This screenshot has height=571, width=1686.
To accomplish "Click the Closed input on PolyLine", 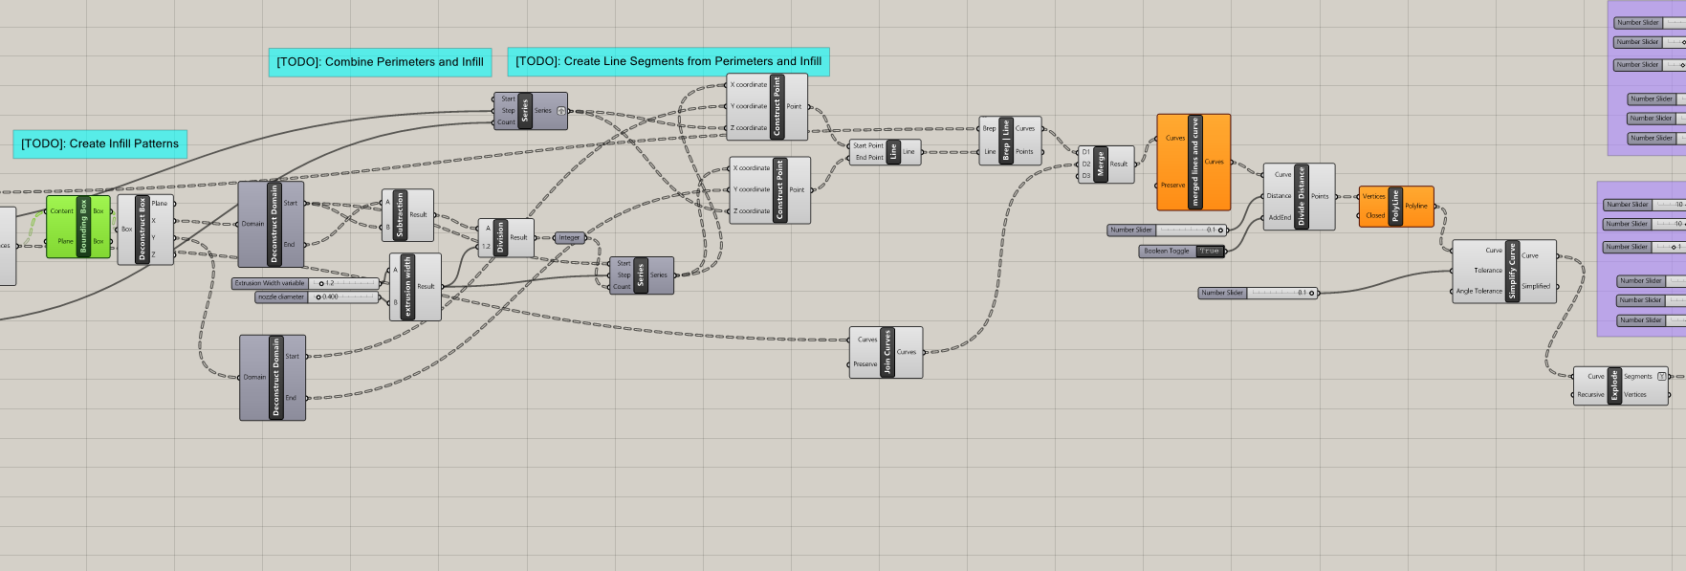I will tap(1374, 216).
